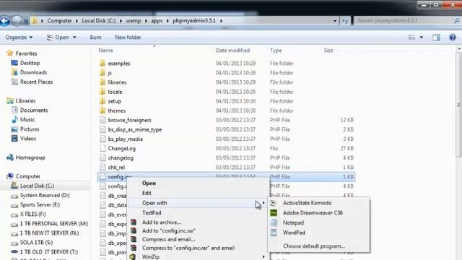
Task: Select Music library in sidebar
Action: click(27, 119)
